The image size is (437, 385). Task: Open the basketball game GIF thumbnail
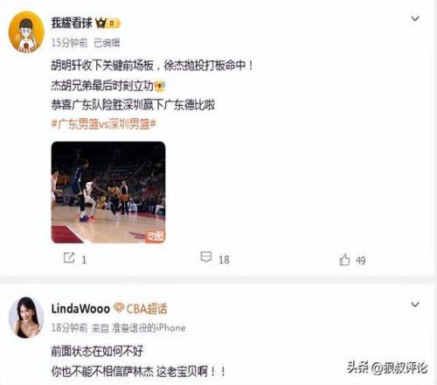coord(108,192)
